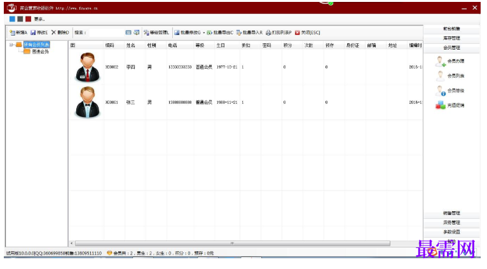Click the search icon right of the card icon

coord(136,32)
